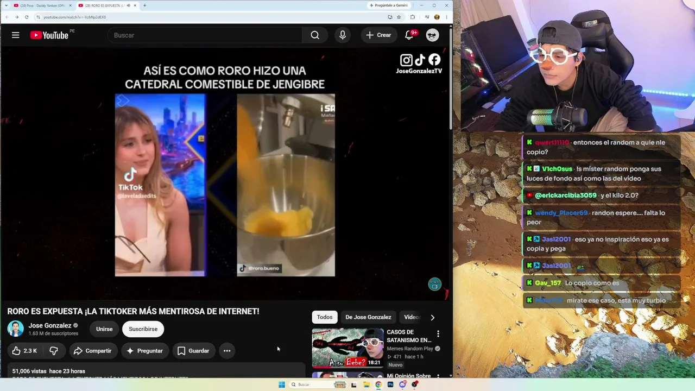Open Memes Random Play channel link
The image size is (695, 391).
point(410,349)
